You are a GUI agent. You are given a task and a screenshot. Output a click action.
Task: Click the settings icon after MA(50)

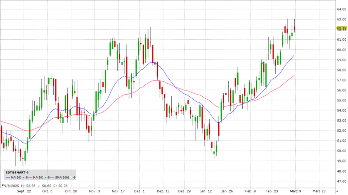(49, 177)
